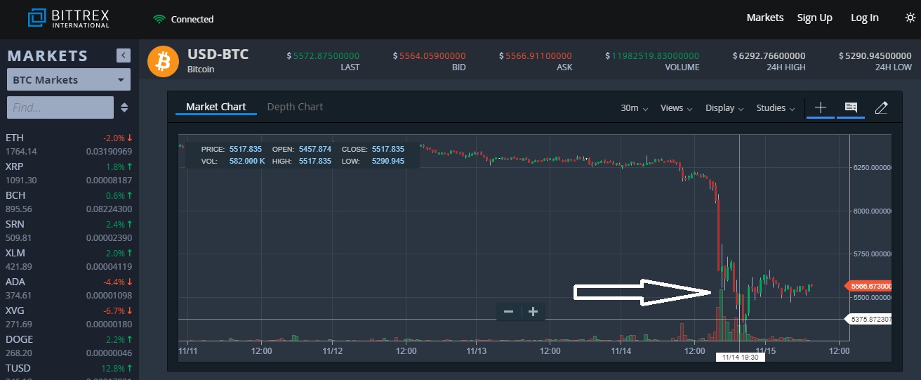Click the Bittrex International logo
This screenshot has width=921, height=380.
click(69, 18)
